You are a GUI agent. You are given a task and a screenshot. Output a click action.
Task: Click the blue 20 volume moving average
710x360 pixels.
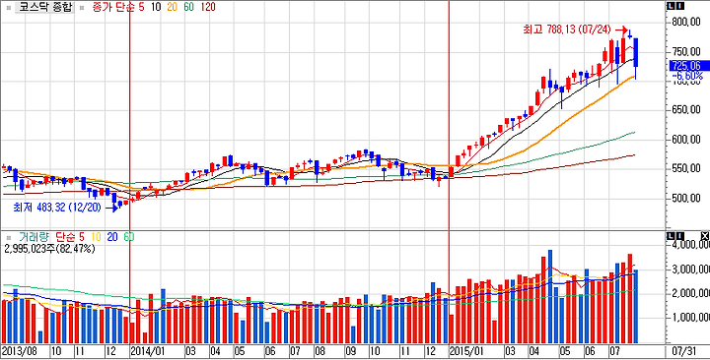point(111,236)
